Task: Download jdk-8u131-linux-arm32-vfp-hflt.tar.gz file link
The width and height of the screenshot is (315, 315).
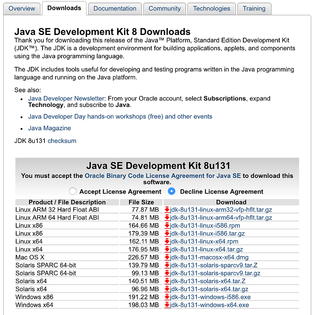Action: pos(221,209)
